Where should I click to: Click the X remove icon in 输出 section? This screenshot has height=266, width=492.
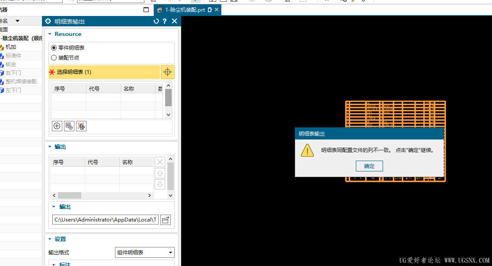click(160, 161)
